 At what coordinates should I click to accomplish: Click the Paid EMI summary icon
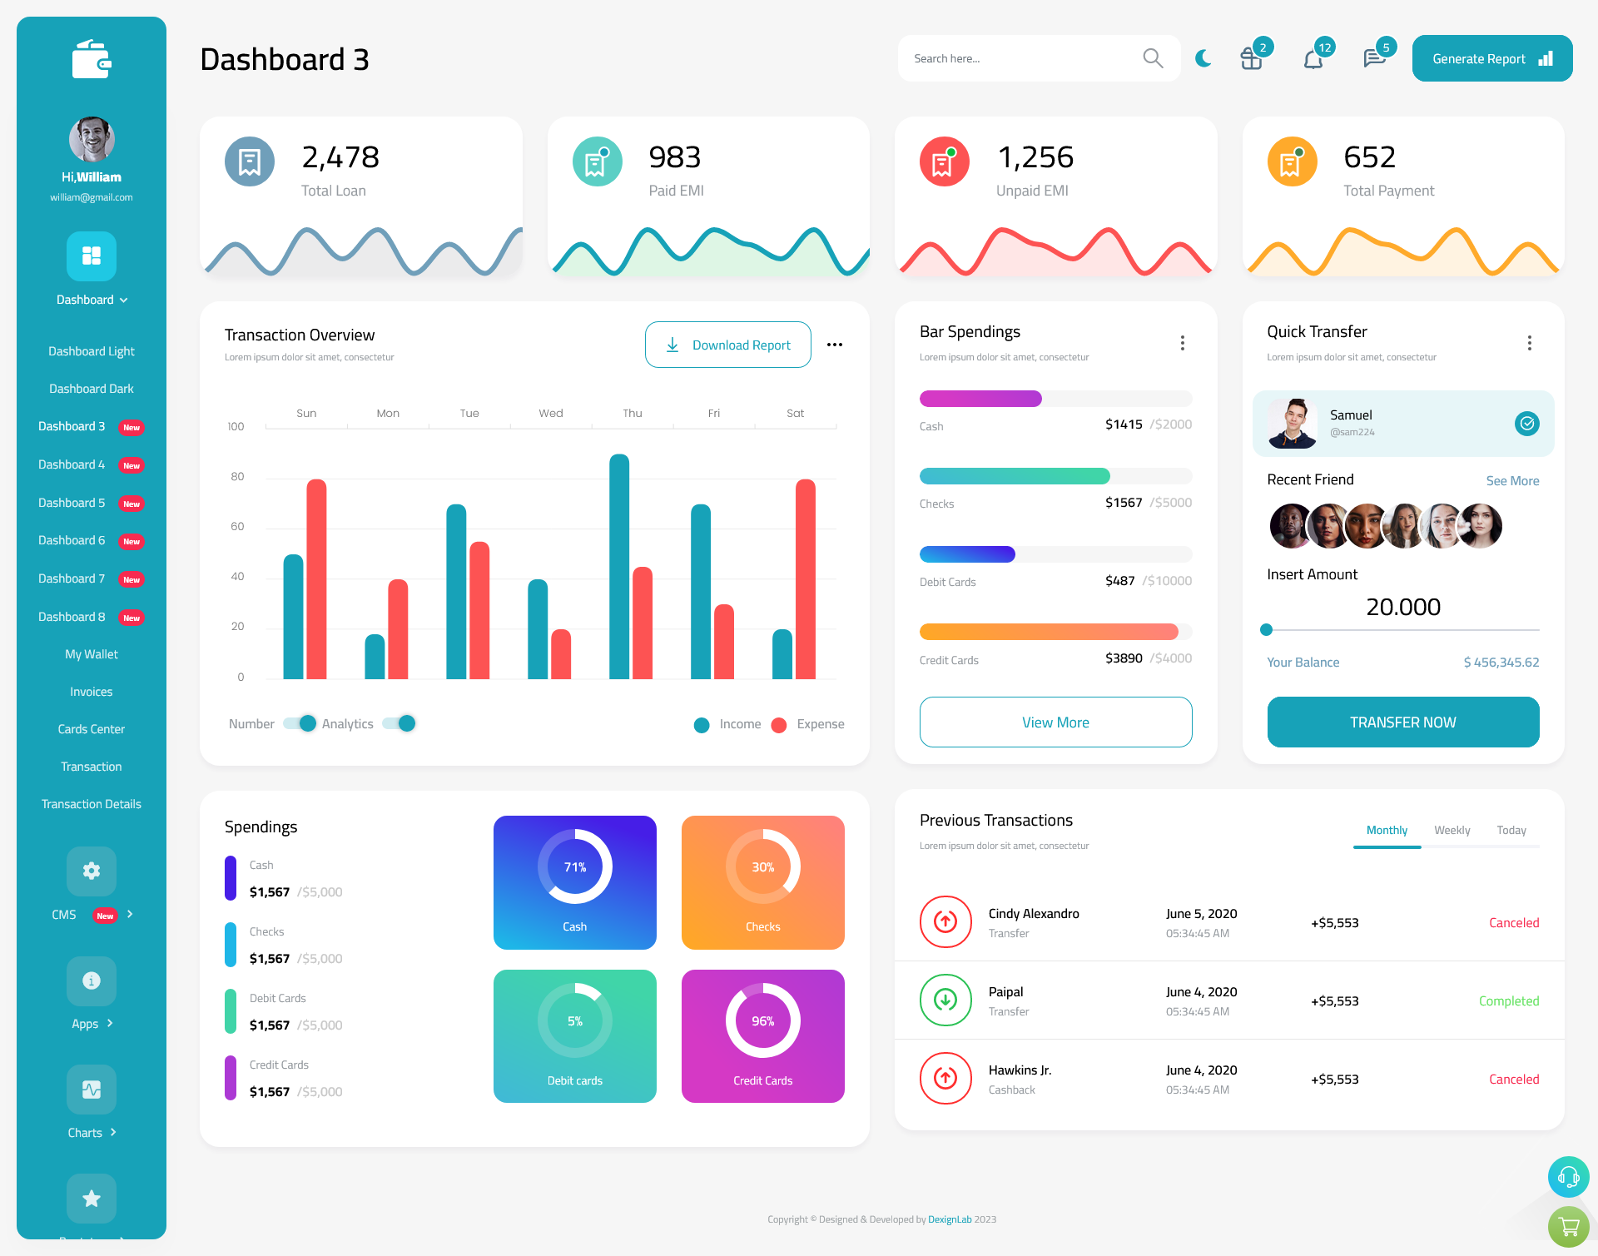pos(594,160)
